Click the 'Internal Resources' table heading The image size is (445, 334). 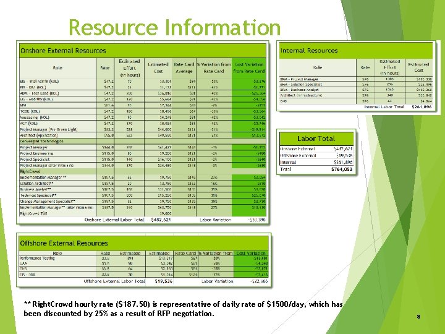(x=309, y=51)
